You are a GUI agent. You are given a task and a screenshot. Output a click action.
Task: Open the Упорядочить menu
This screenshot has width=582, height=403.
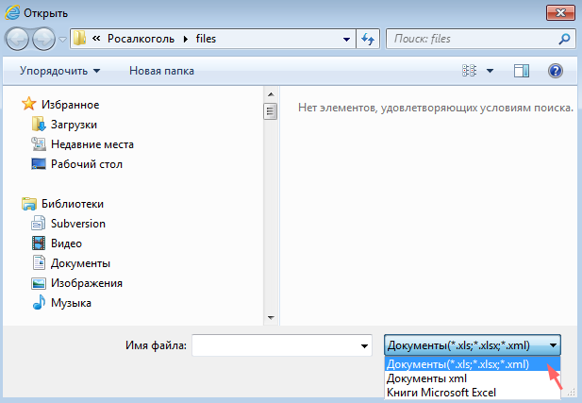click(59, 71)
